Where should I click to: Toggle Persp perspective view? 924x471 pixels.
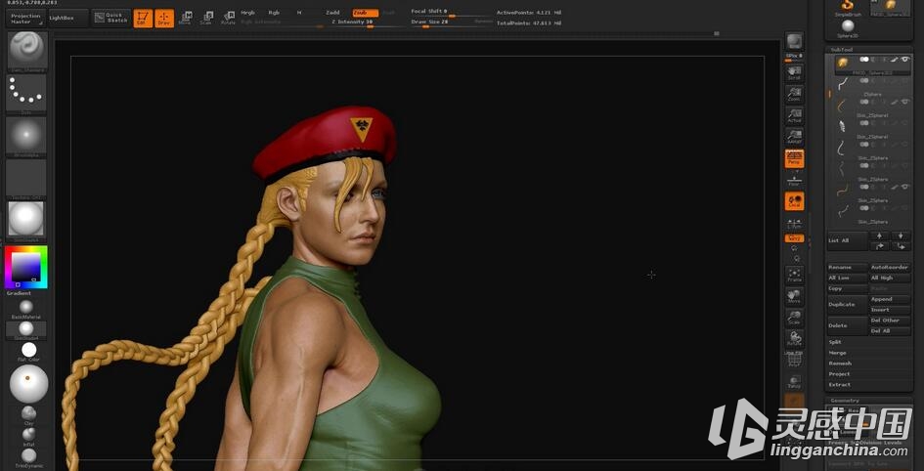pyautogui.click(x=794, y=158)
